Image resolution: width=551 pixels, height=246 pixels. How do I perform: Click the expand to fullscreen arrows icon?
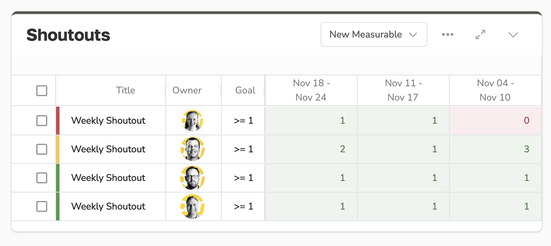click(x=480, y=35)
